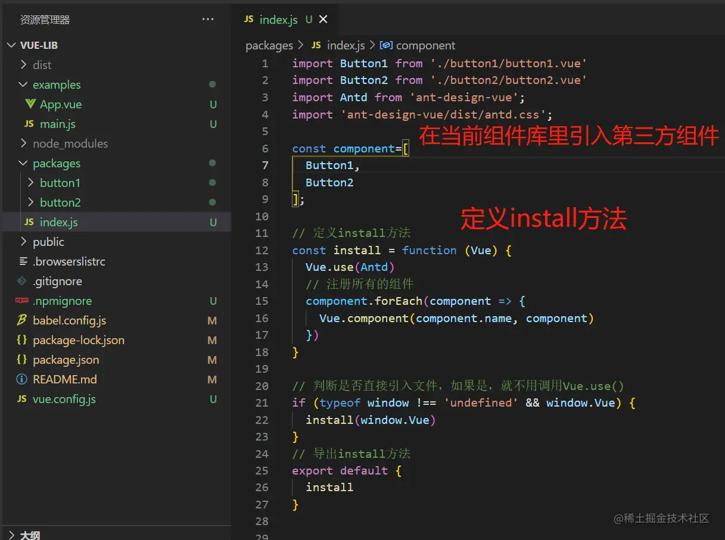
Task: Click the U git status of App.vue
Action: point(213,104)
